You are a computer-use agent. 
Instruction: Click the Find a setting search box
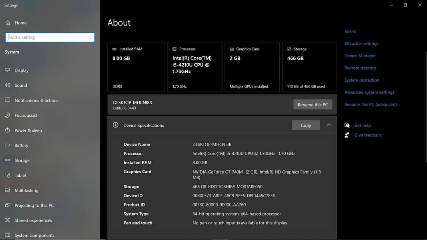pos(50,37)
